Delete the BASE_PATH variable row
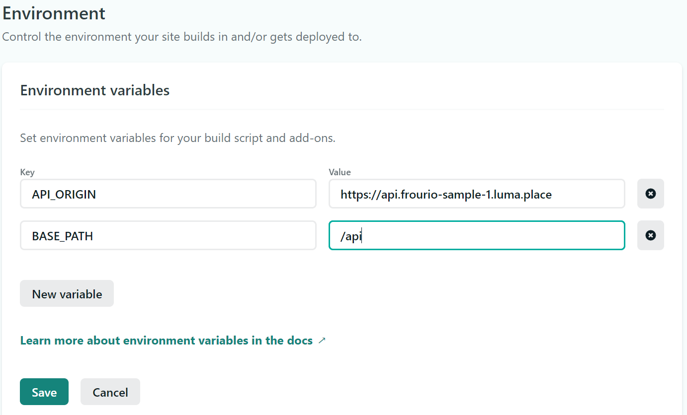687x415 pixels. pyautogui.click(x=650, y=235)
